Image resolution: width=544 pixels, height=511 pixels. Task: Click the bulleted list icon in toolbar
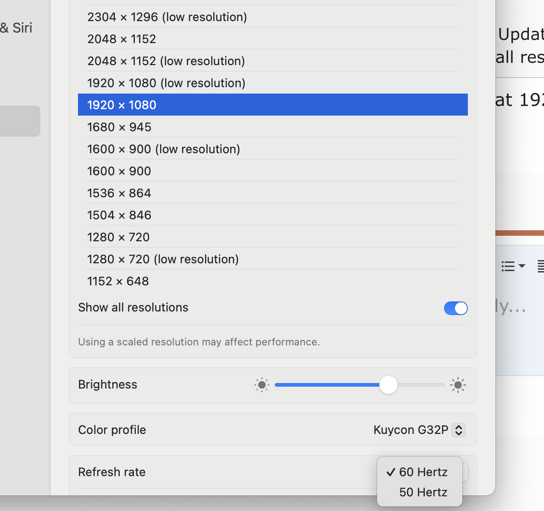pyautogui.click(x=508, y=266)
